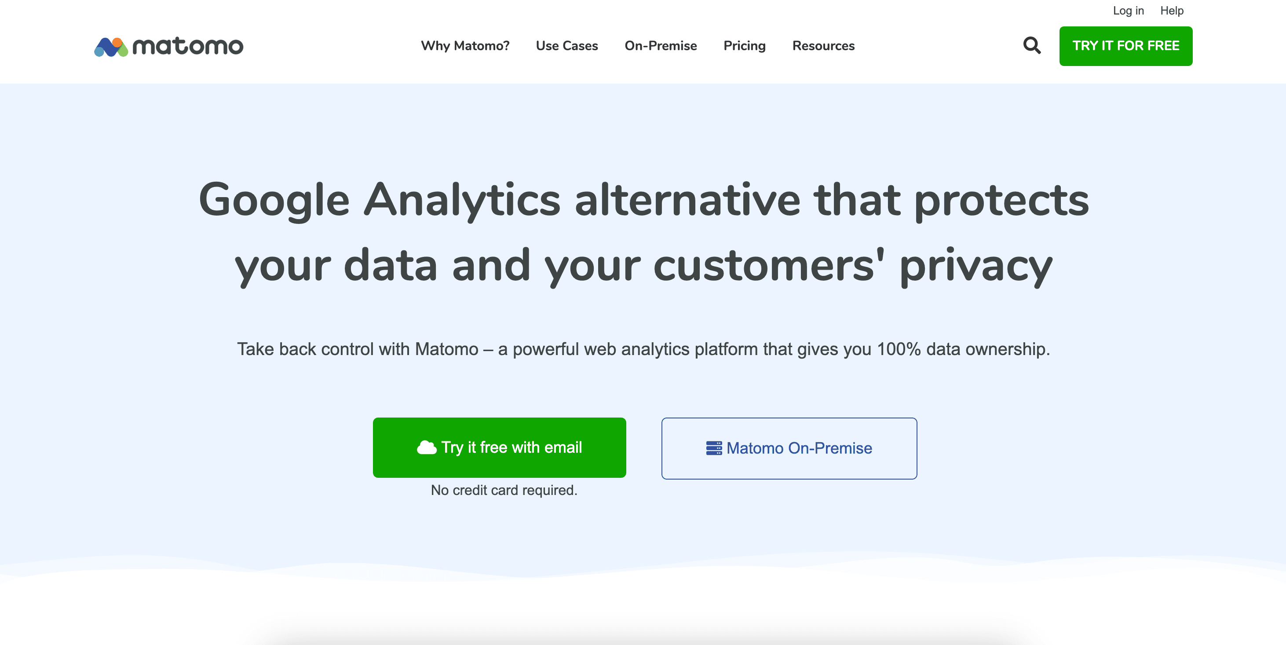Image resolution: width=1286 pixels, height=645 pixels.
Task: Click the Matomo colorful logo icon
Action: tap(111, 47)
